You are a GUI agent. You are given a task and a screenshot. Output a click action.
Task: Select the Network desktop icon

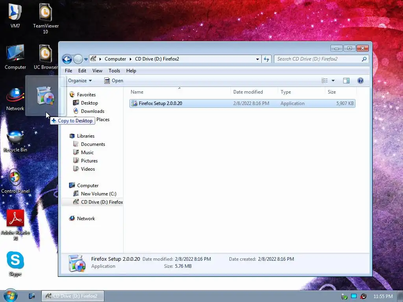pyautogui.click(x=15, y=99)
